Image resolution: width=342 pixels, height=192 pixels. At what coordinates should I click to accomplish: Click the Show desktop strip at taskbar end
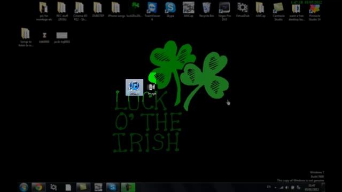323,187
